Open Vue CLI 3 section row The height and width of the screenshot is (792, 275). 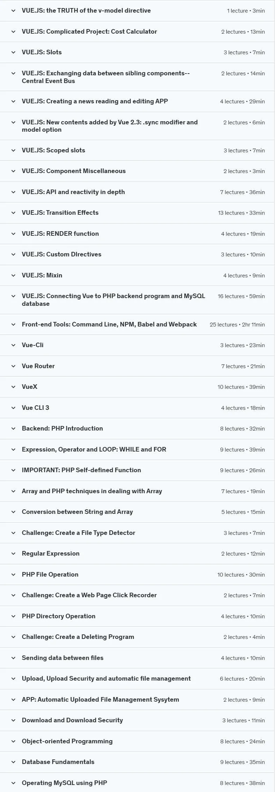(x=137, y=408)
